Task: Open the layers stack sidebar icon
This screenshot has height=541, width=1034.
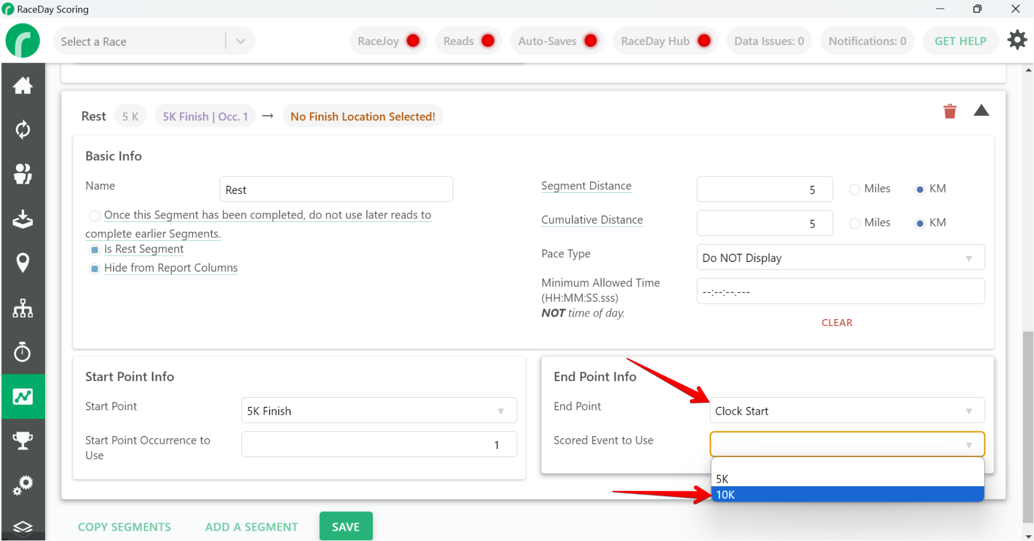Action: click(23, 527)
